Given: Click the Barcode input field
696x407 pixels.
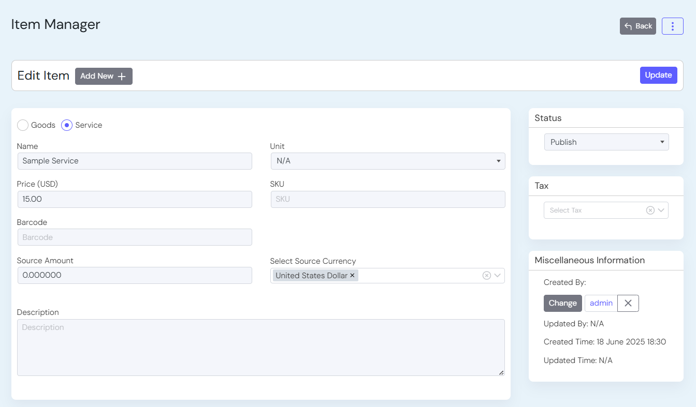Looking at the screenshot, I should (134, 237).
